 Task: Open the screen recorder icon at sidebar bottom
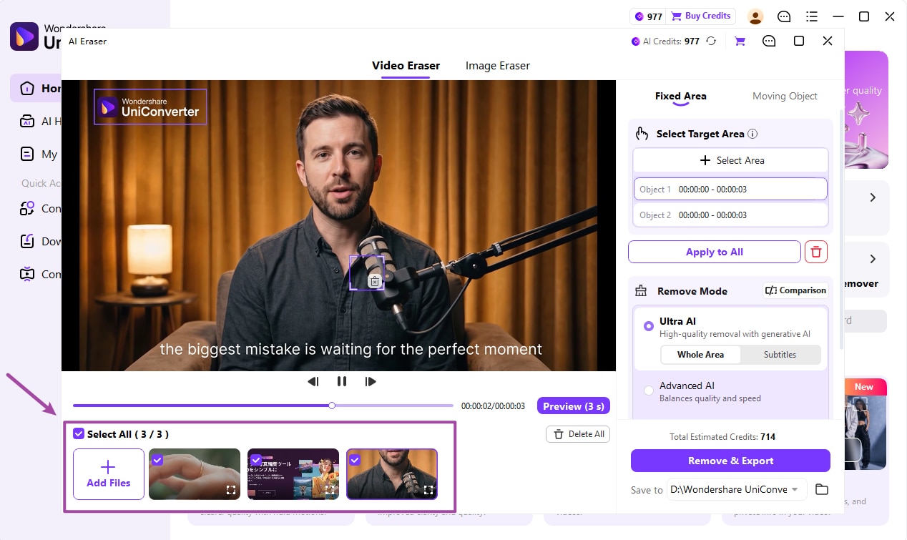27,274
